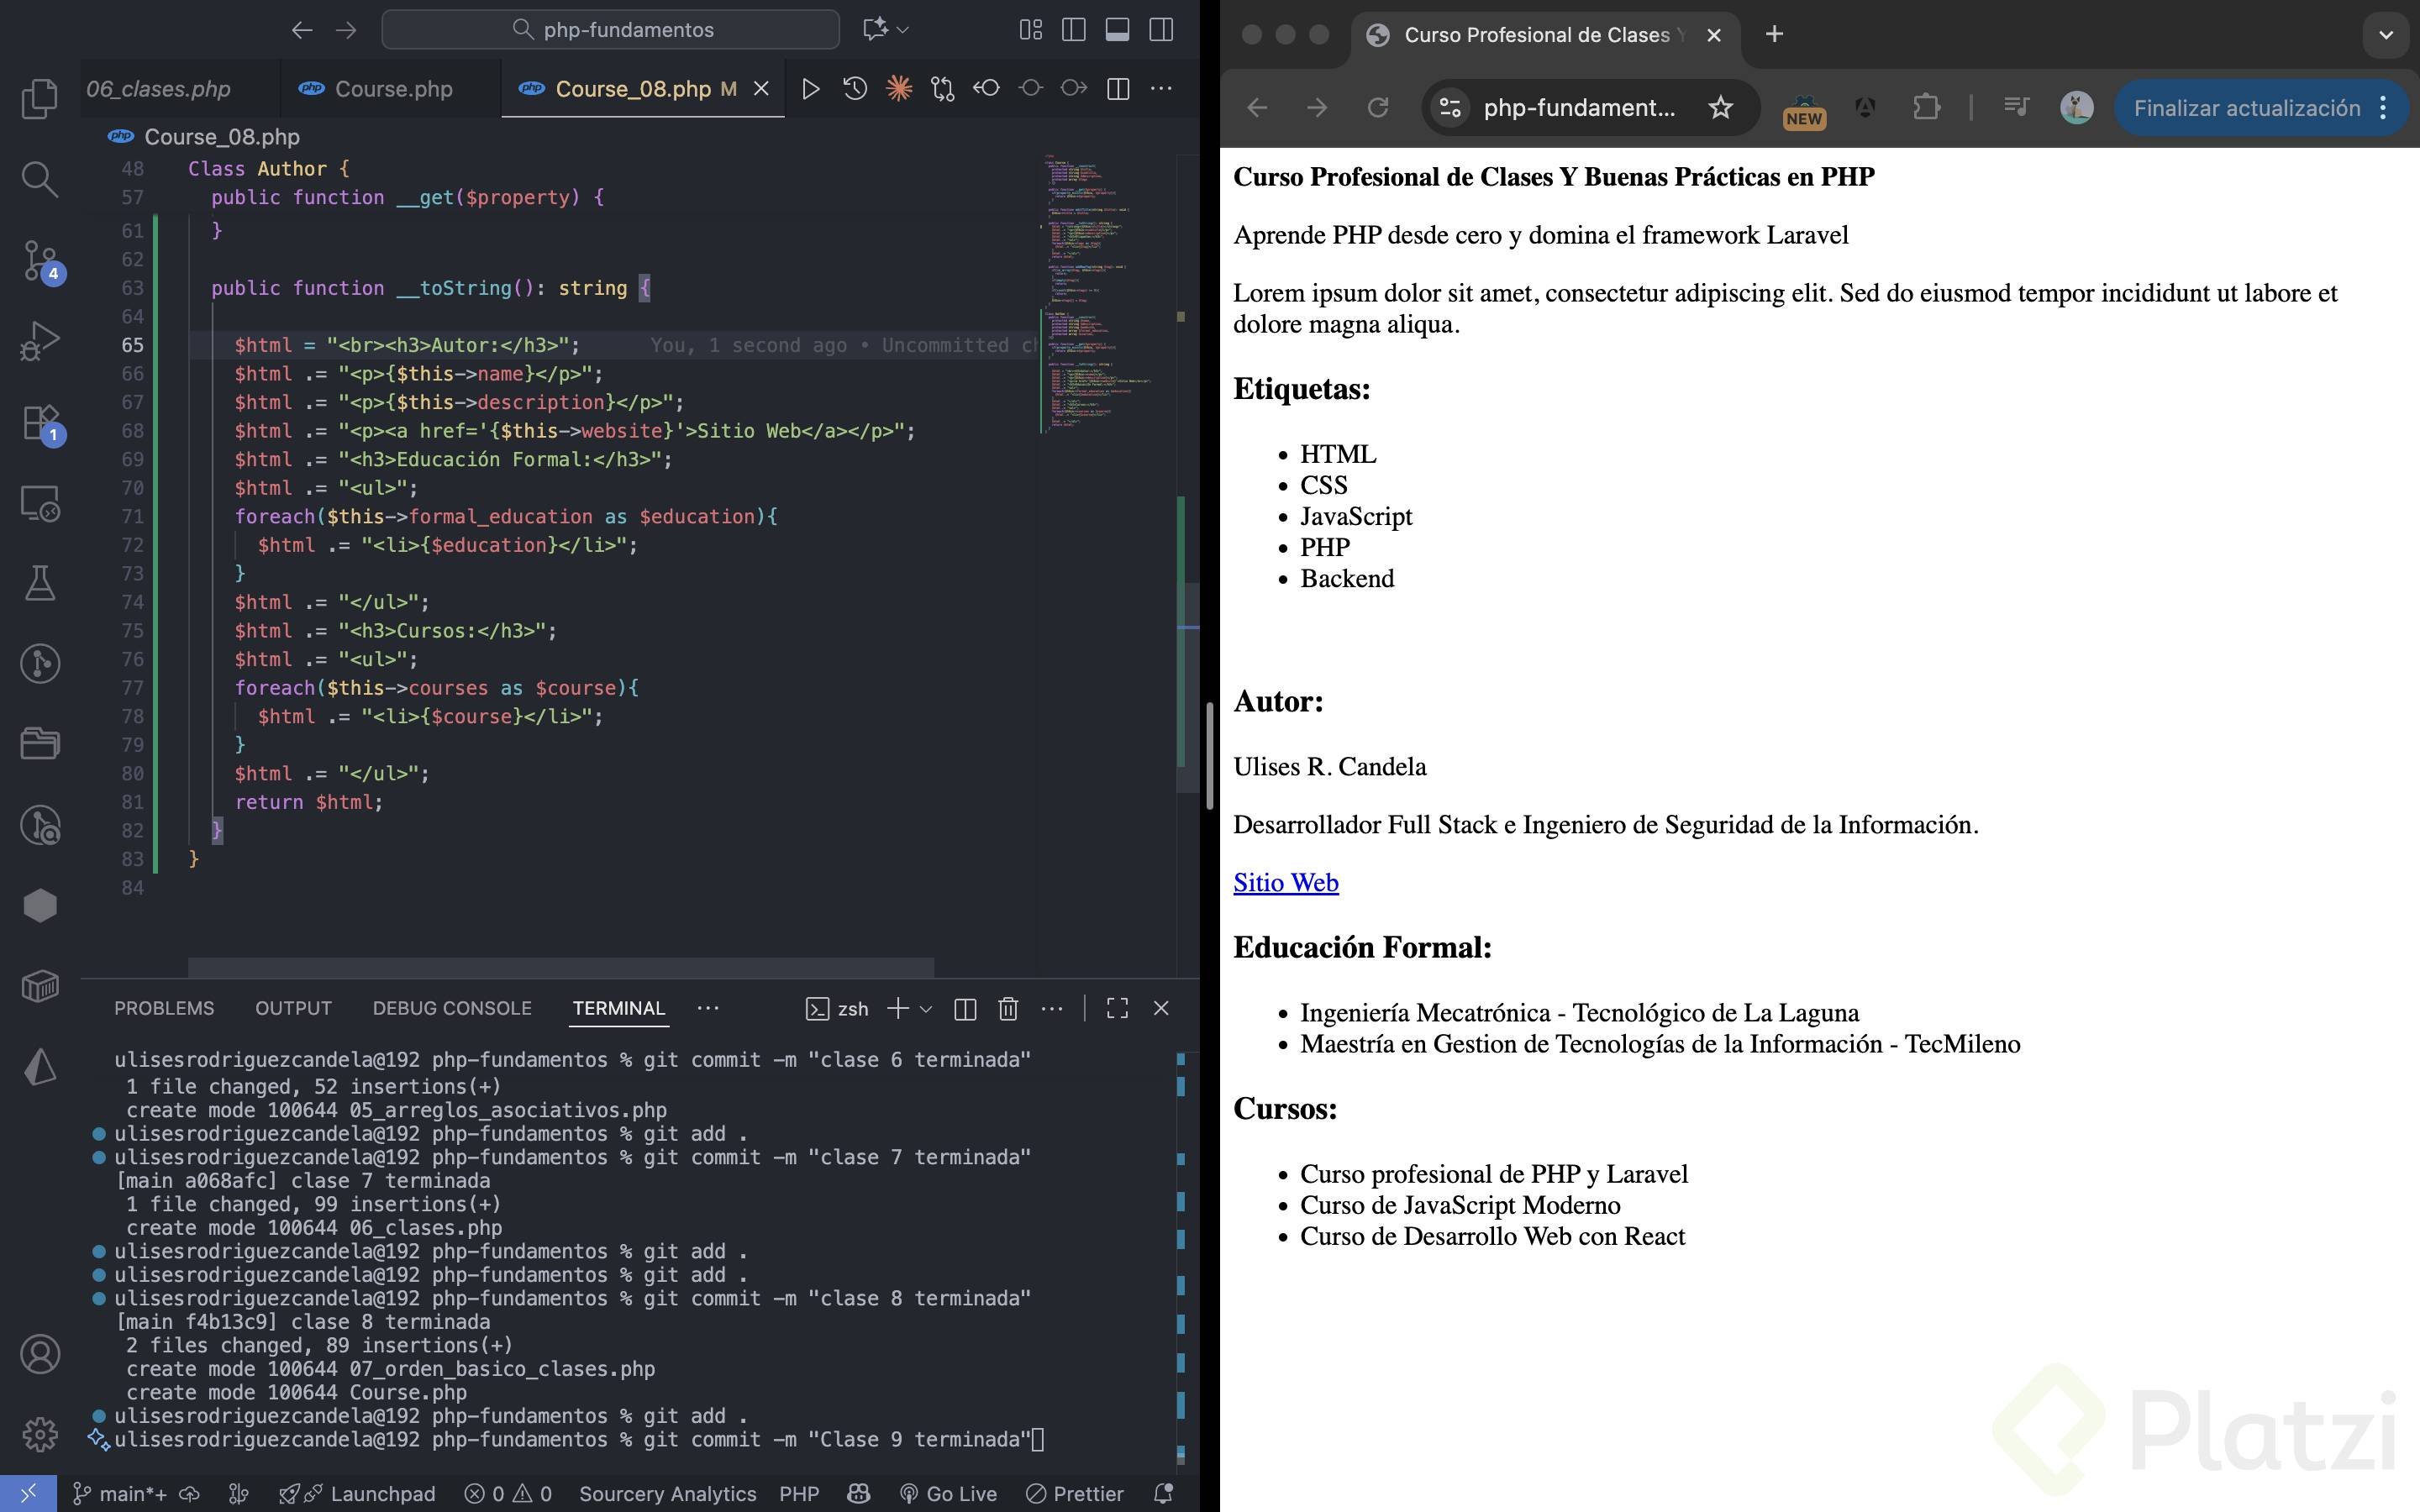
Task: Open the Extensions view
Action: click(39, 422)
